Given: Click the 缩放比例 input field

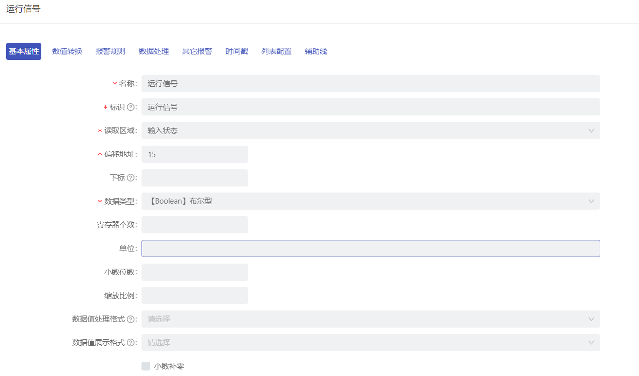Looking at the screenshot, I should point(195,295).
